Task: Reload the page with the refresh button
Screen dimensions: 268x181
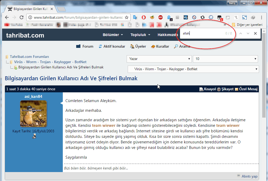Action: [x=21, y=18]
